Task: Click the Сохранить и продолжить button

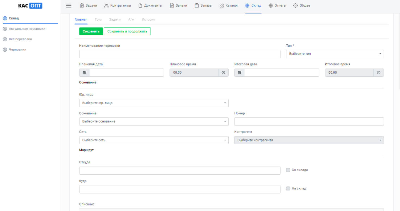Action: pyautogui.click(x=127, y=31)
